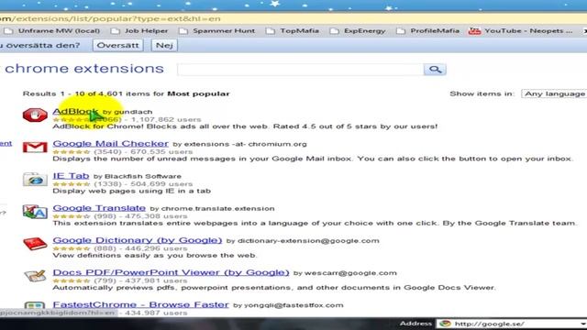Viewport: 587px width, 330px height.
Task: Click the 'by gundlach' author text
Action: (x=127, y=112)
